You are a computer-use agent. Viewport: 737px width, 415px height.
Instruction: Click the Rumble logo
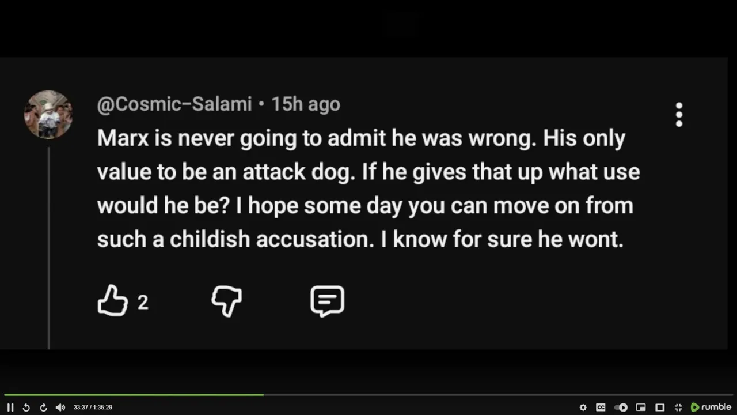(x=711, y=408)
